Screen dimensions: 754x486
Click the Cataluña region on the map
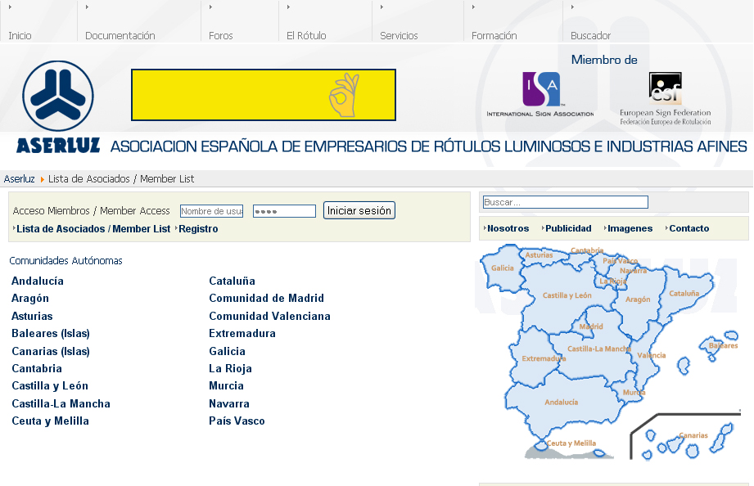pyautogui.click(x=684, y=293)
